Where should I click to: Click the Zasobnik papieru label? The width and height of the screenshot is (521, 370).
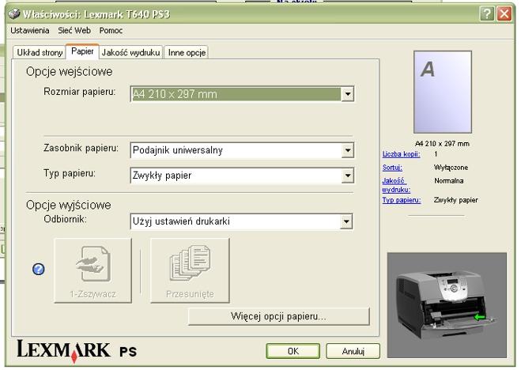pyautogui.click(x=81, y=148)
